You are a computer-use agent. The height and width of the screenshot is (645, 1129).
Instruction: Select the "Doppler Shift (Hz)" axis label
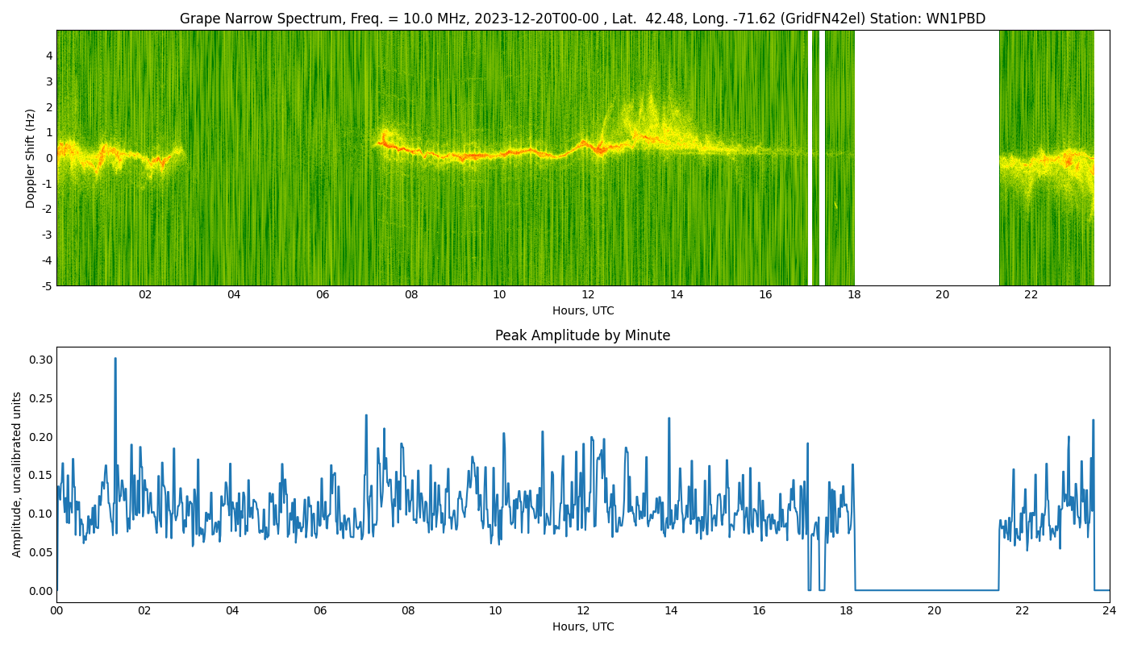point(31,158)
